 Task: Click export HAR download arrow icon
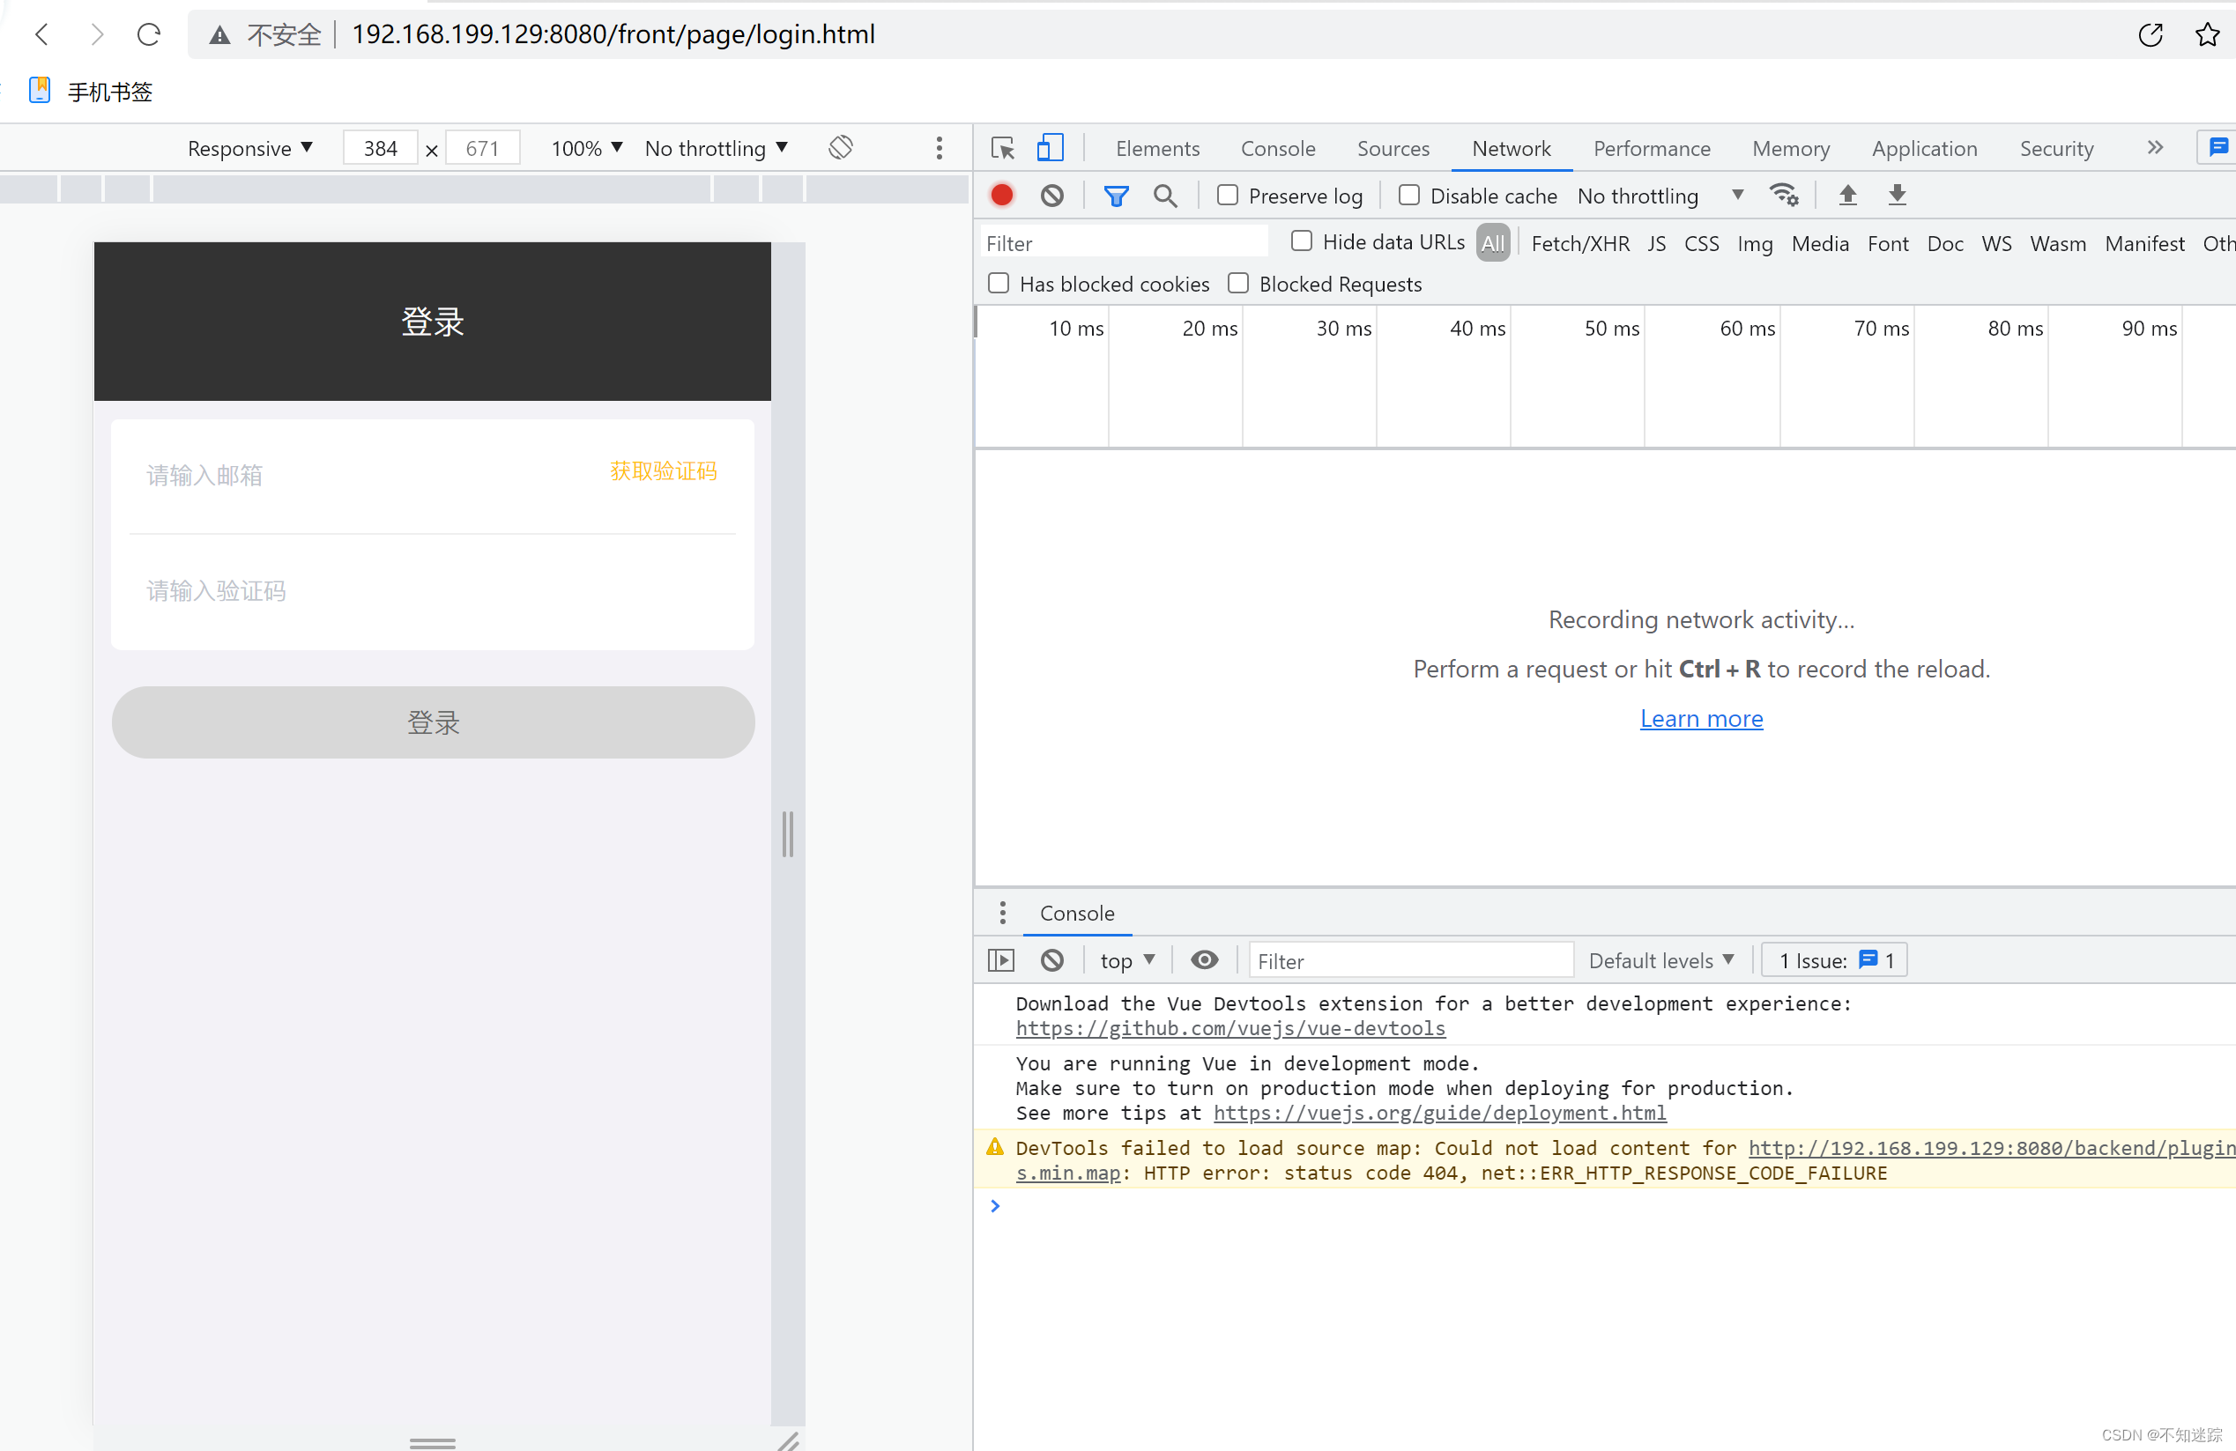tap(1897, 196)
